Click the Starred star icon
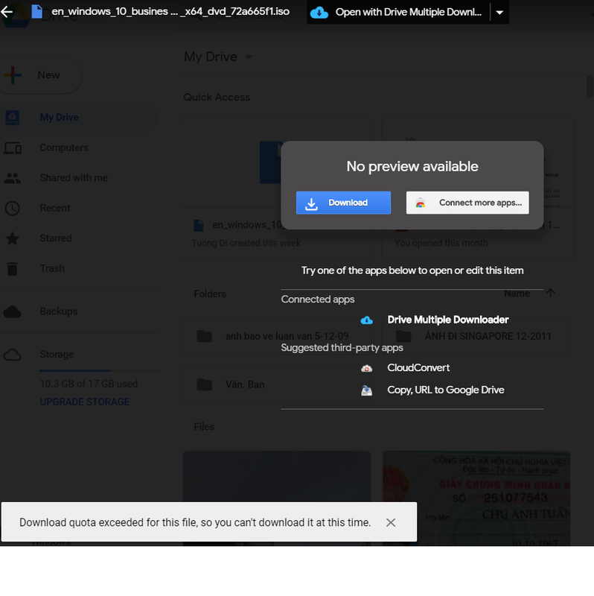 coord(13,238)
